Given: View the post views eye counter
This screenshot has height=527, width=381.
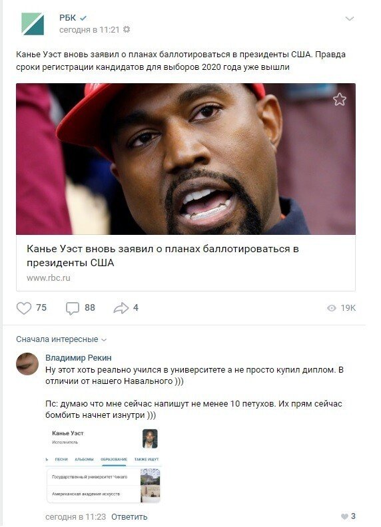Looking at the screenshot, I should point(341,308).
